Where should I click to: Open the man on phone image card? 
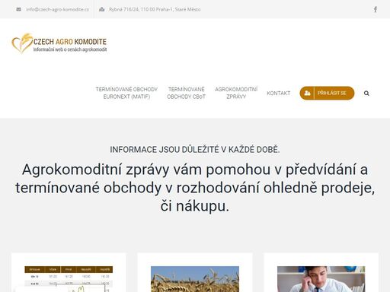[x=321, y=279]
